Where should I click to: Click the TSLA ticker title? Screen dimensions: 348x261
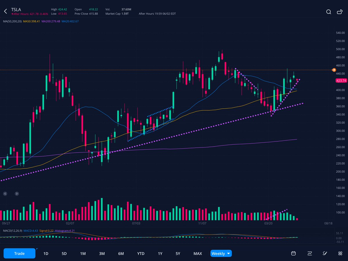pyautogui.click(x=16, y=10)
